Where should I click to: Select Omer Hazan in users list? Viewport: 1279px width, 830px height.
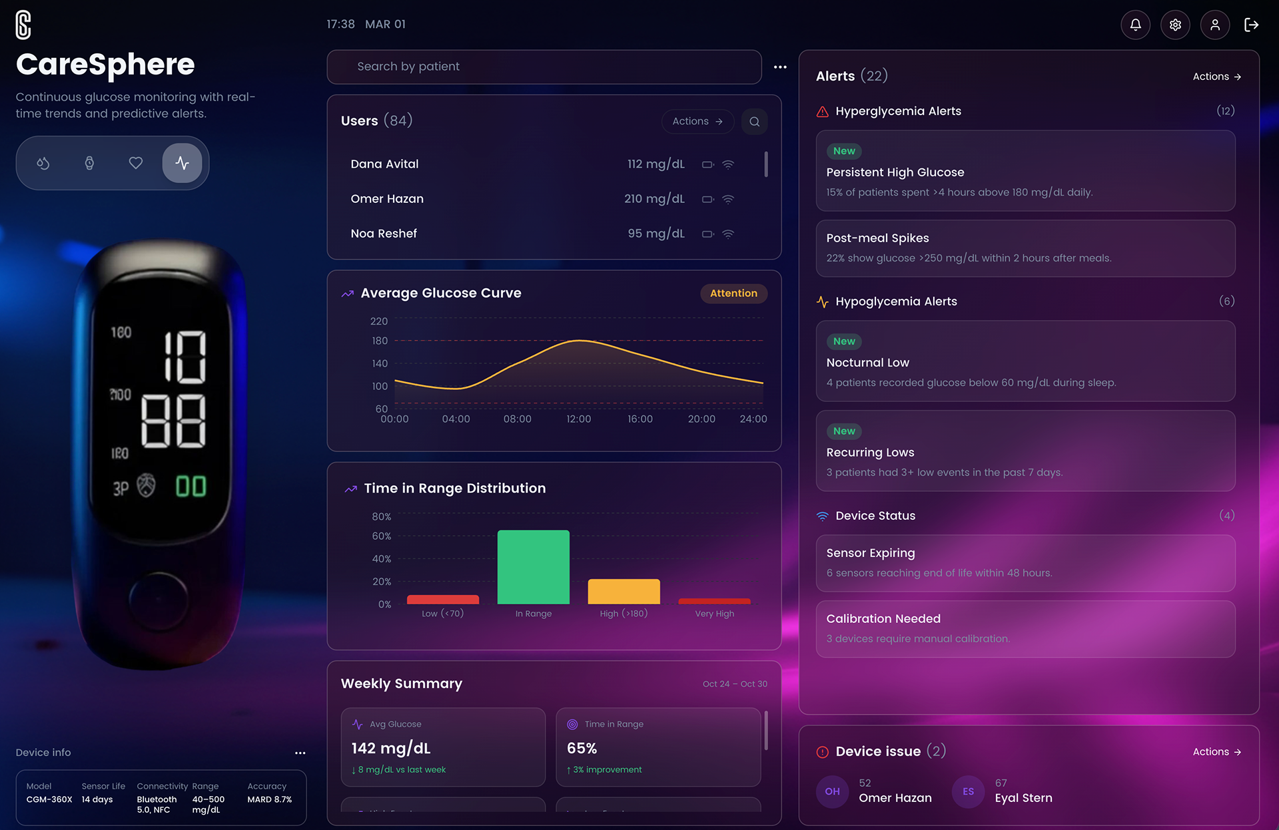coord(387,199)
